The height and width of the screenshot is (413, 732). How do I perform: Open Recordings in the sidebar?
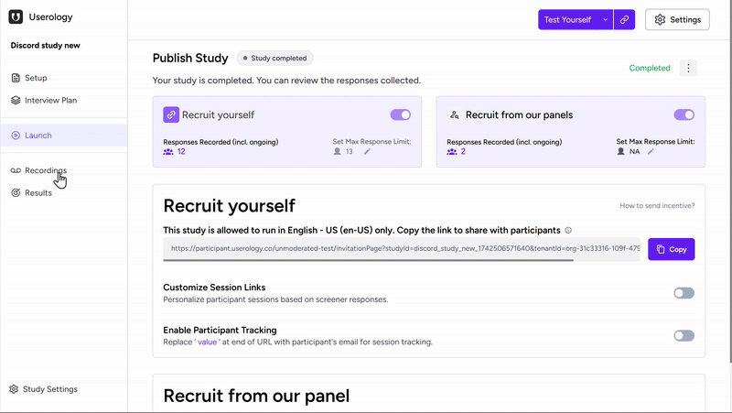45,170
